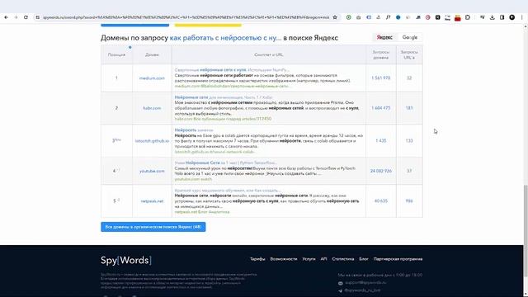Viewport: 528px width, 297px height.
Task: Open browser downloads icon
Action: pyautogui.click(x=492, y=17)
